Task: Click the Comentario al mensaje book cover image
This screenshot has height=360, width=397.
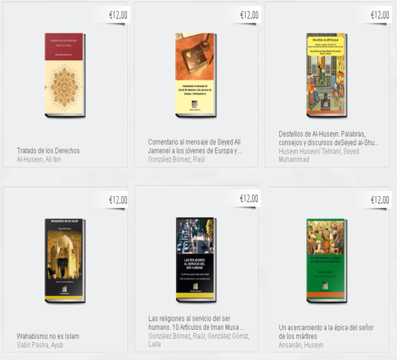Action: coord(195,75)
